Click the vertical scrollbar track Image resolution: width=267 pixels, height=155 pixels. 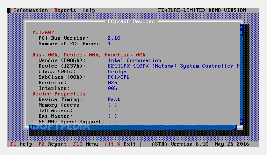pos(241,77)
